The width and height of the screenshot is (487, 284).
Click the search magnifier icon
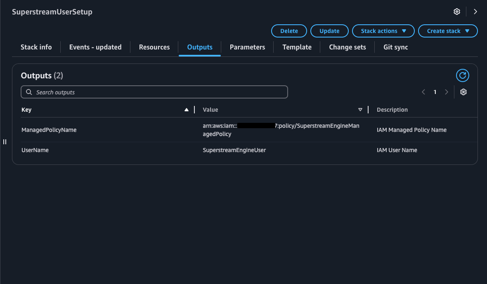coord(29,92)
